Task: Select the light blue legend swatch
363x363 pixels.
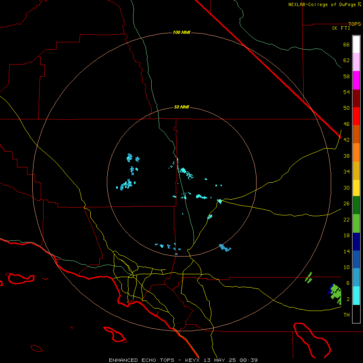Action: (x=356, y=277)
